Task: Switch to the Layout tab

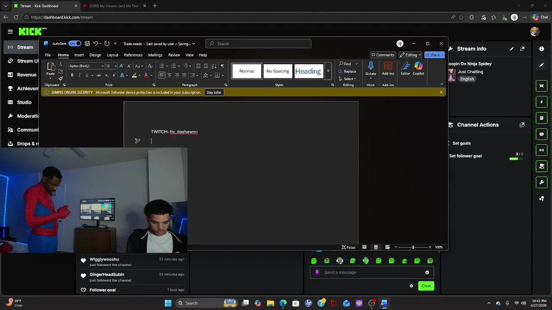Action: pos(113,55)
